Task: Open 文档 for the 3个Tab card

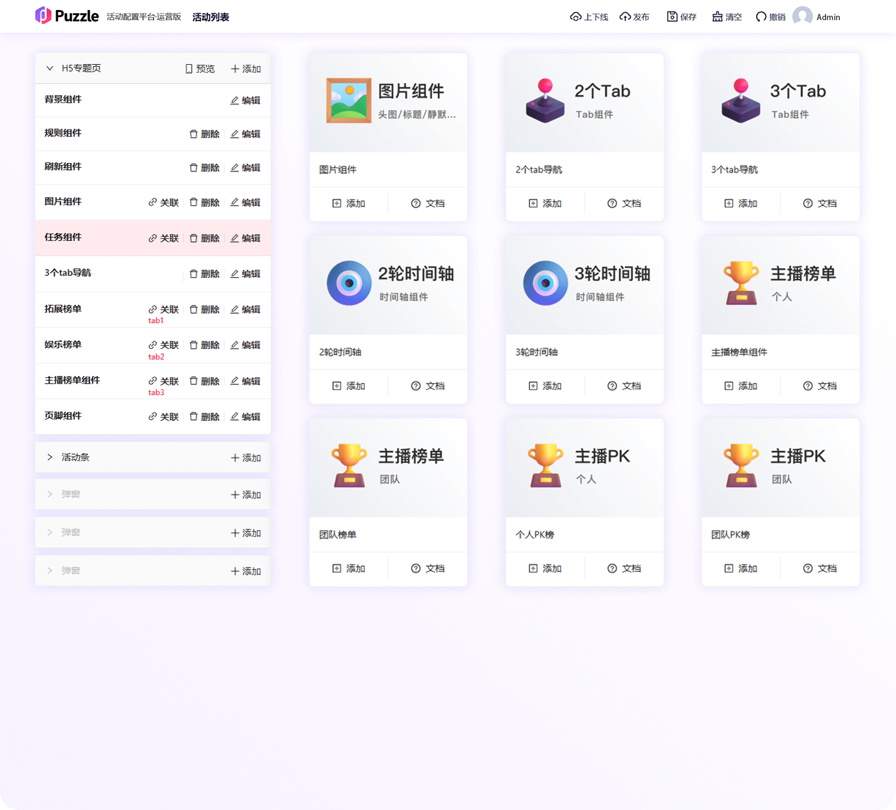Action: tap(820, 203)
